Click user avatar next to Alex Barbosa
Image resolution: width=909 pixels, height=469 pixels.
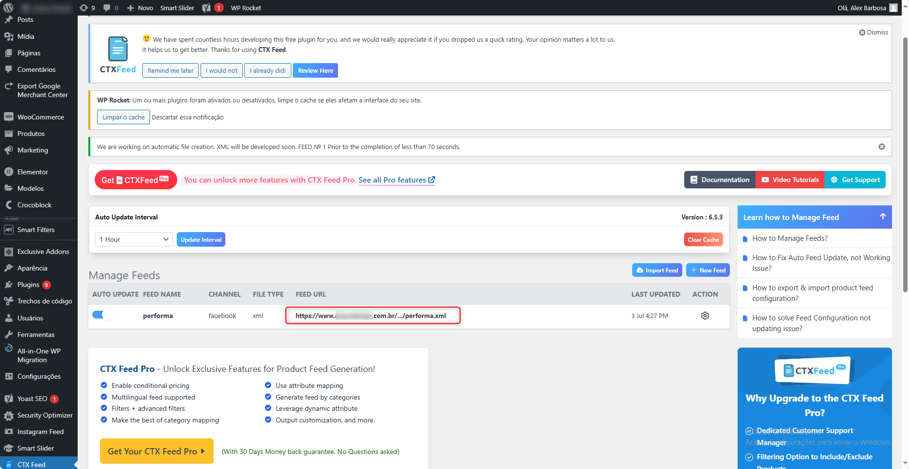pos(893,8)
